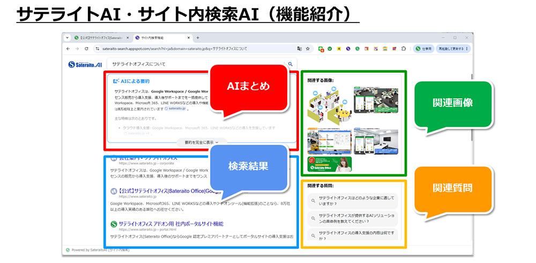Viewport: 536px width, 263px height.
Task: Click the yellow square extension icon
Action: tap(339, 49)
